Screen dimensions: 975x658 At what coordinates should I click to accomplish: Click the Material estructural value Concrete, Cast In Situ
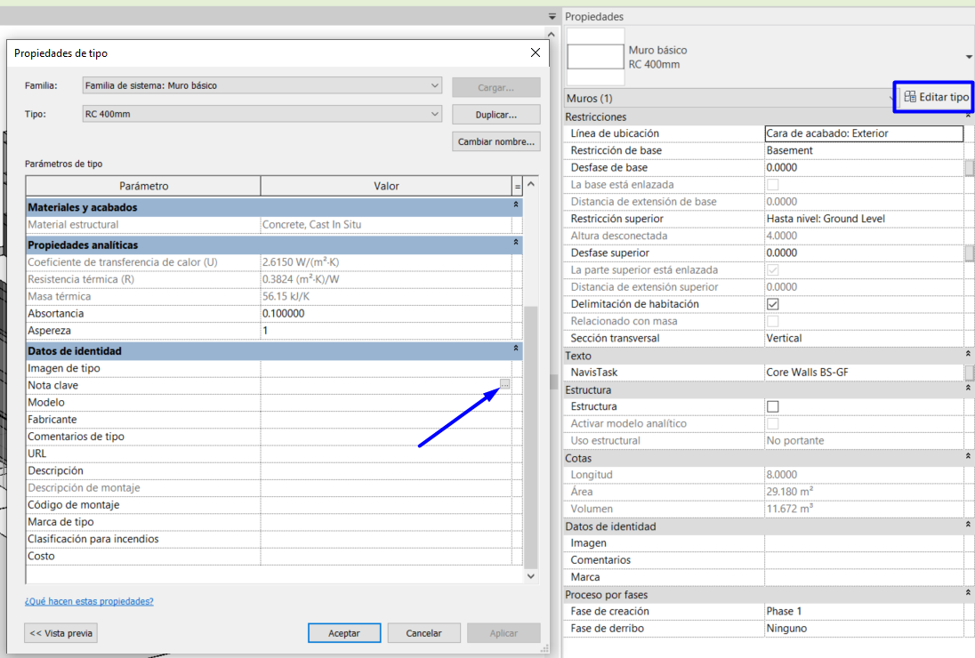pyautogui.click(x=386, y=224)
